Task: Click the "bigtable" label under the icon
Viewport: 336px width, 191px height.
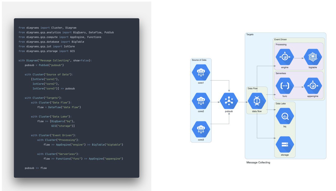Action: (x=313, y=68)
